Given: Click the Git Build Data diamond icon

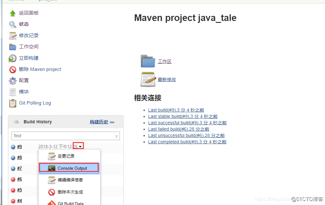Looking at the screenshot, I should click(52, 203).
